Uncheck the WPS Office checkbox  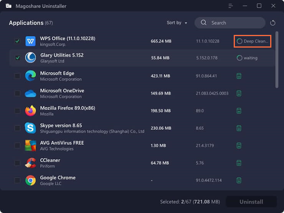[17, 41]
